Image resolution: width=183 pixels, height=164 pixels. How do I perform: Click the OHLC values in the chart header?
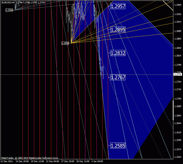point(30,2)
